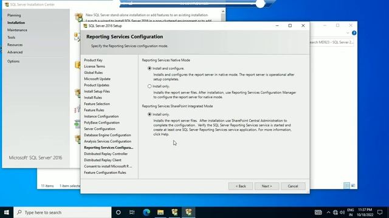This screenshot has height=218, width=389.
Task: Open Installation in Installation Center sidebar
Action: 16,23
